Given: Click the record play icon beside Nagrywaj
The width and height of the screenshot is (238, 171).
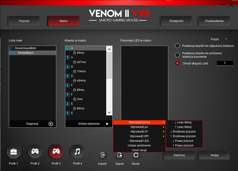Looking at the screenshot, I should click(x=51, y=124).
